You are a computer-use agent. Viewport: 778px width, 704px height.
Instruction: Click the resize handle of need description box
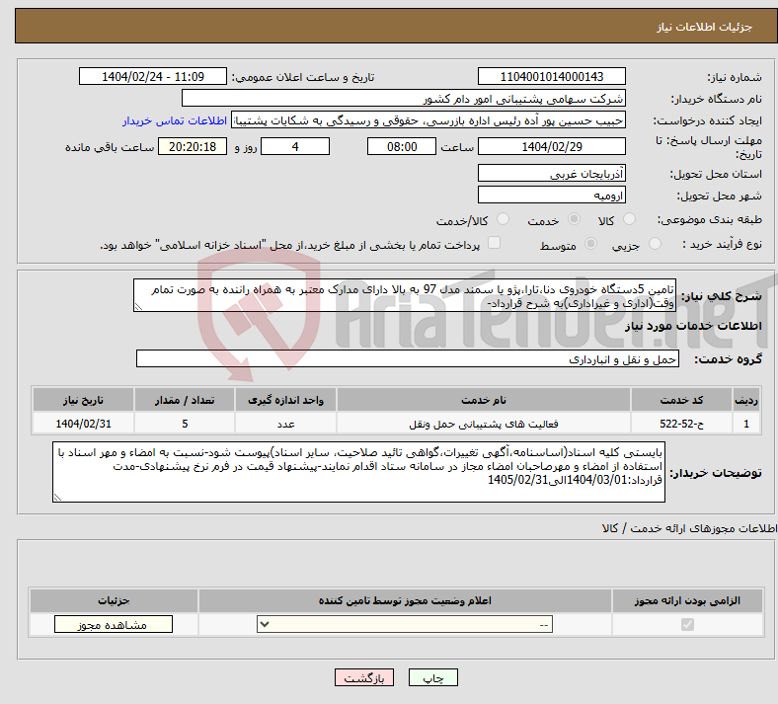[138, 307]
